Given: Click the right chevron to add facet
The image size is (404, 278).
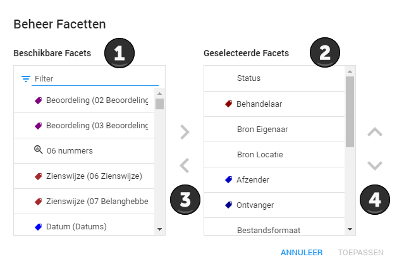Looking at the screenshot, I should click(185, 132).
